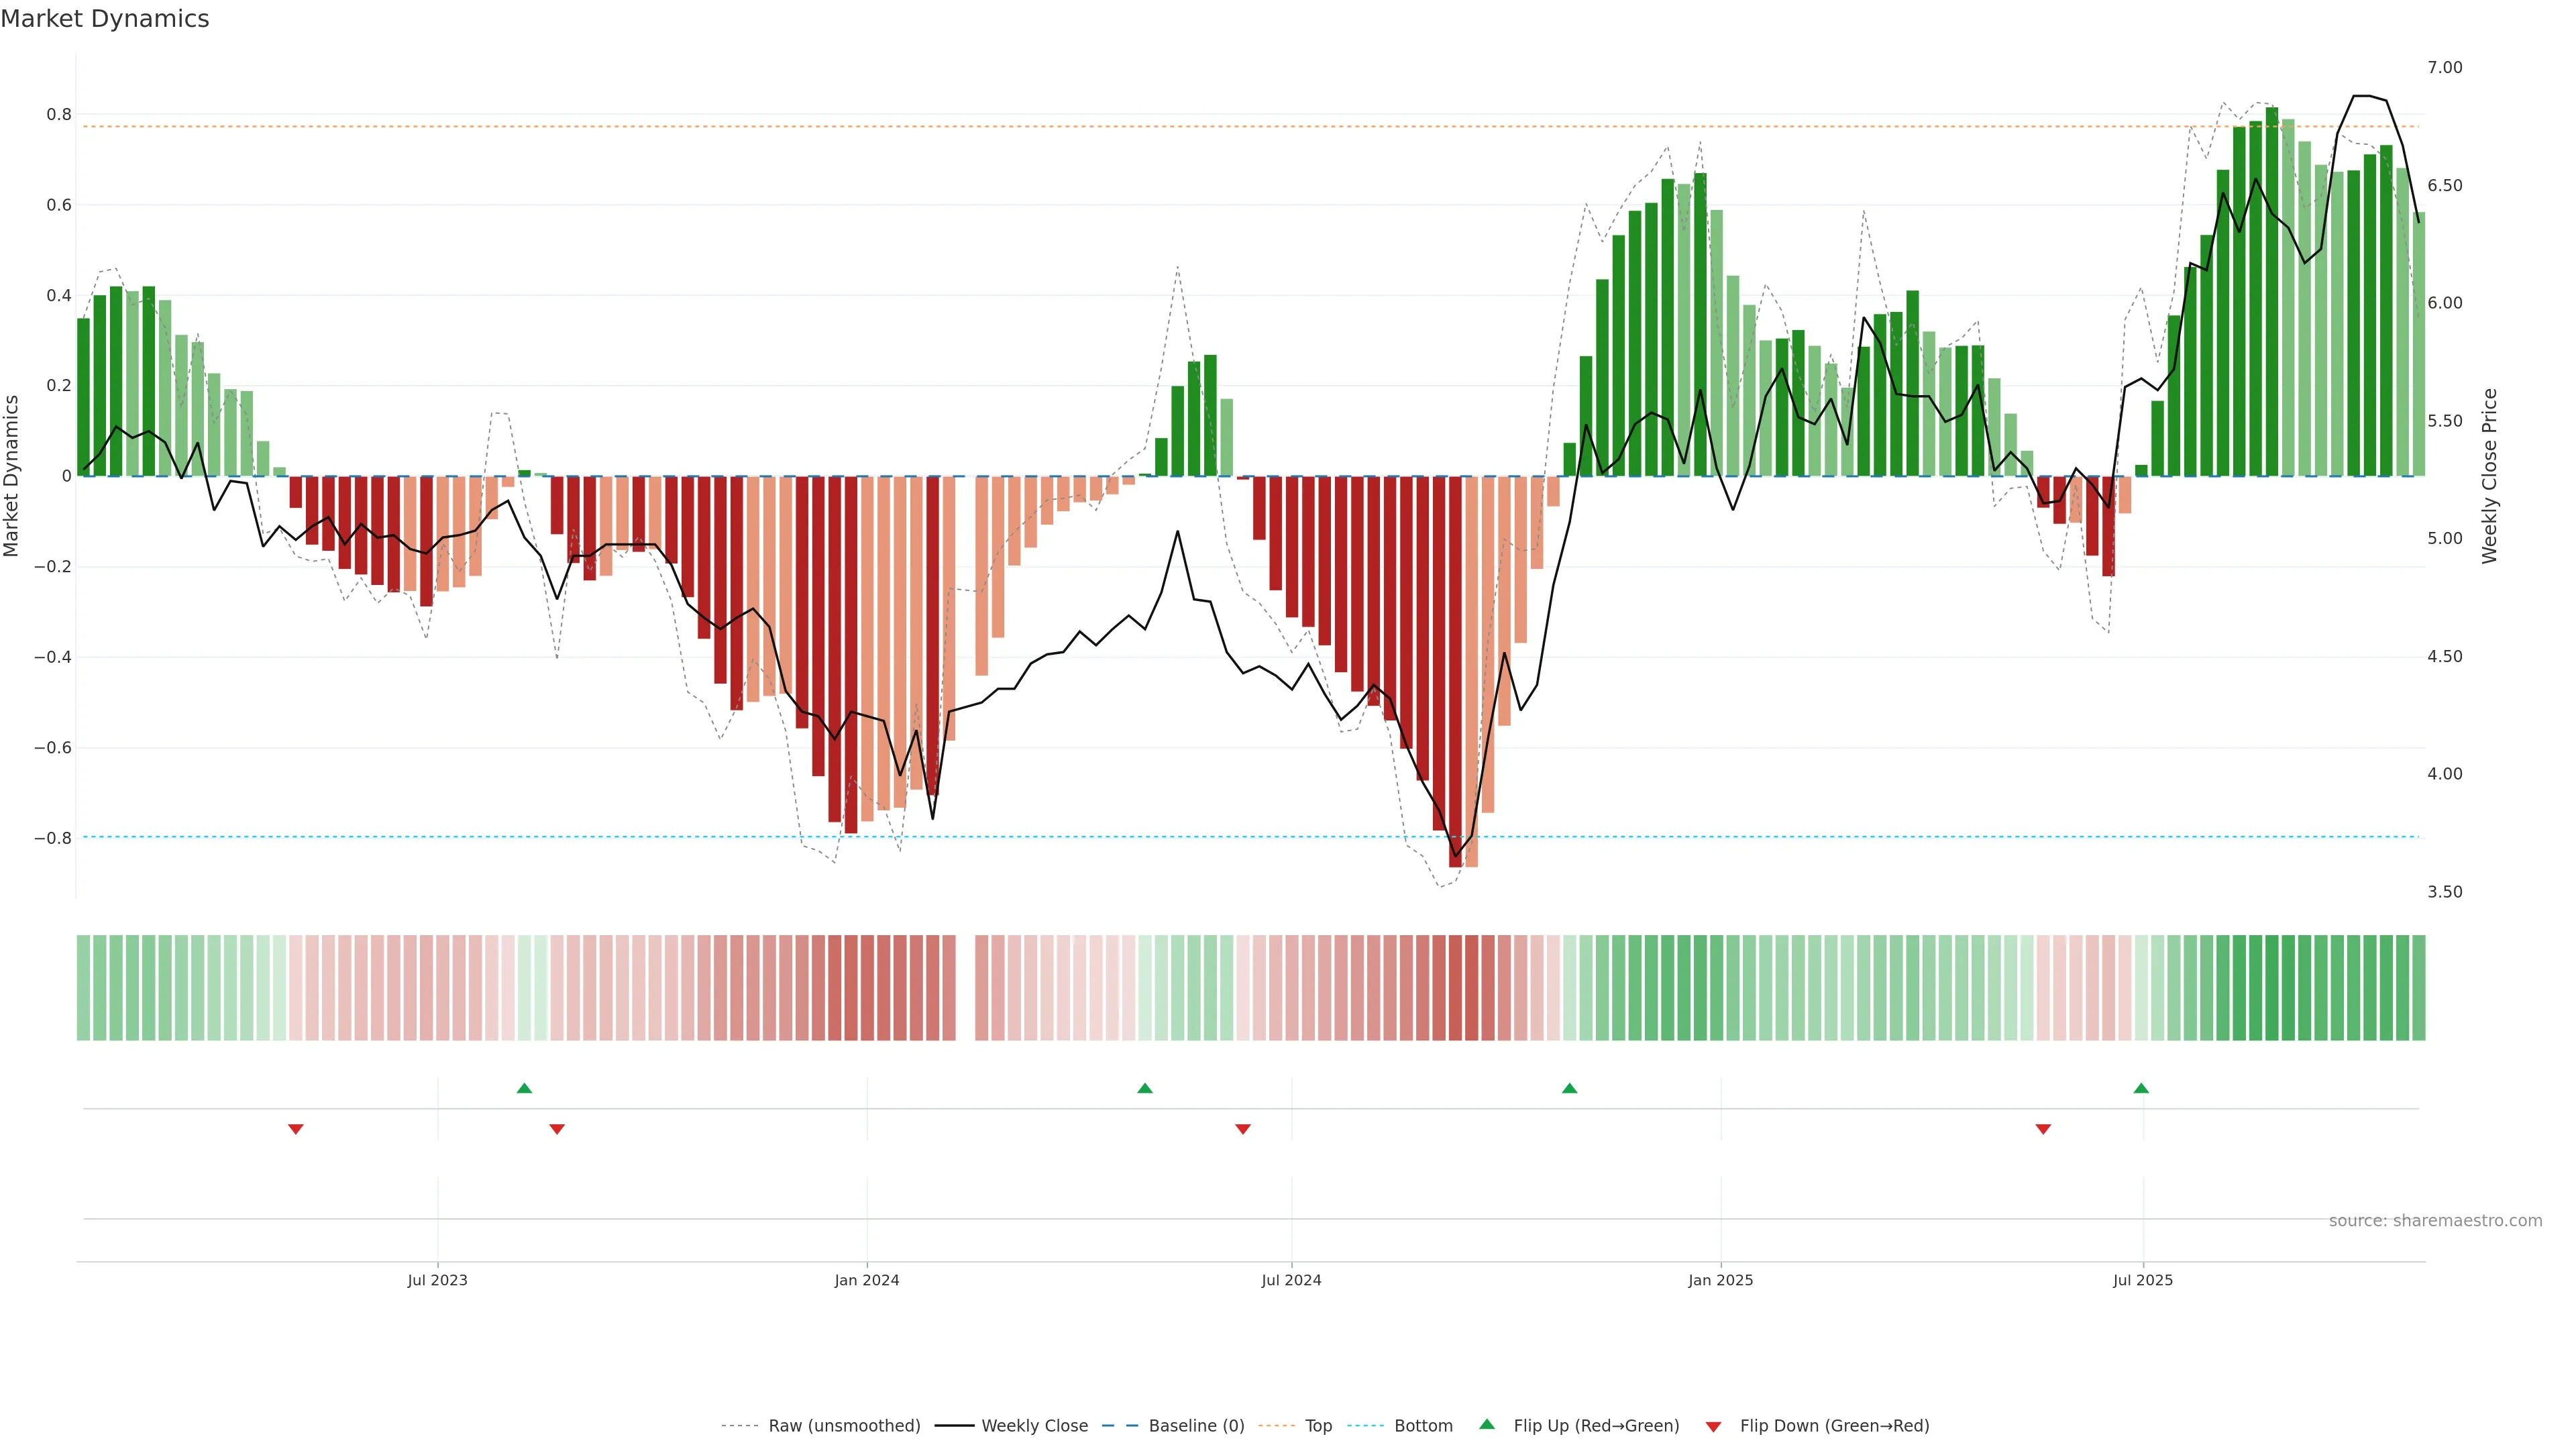Image resolution: width=2576 pixels, height=1449 pixels.
Task: Click the green flip-up triangle at Jul 2025
Action: click(x=2141, y=1088)
